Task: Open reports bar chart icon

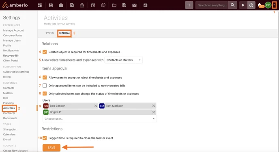Action: (145, 5)
